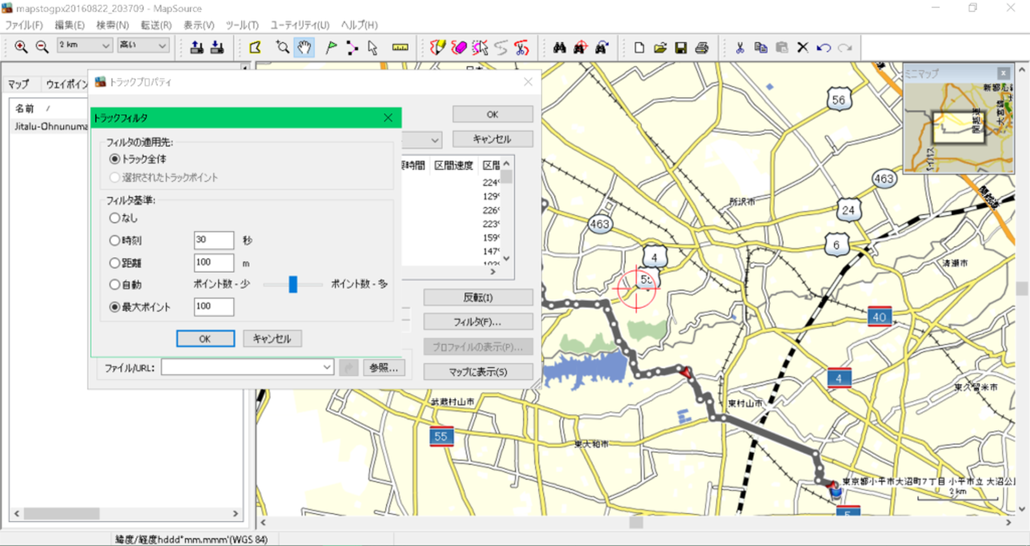Image resolution: width=1030 pixels, height=546 pixels.
Task: Open 表示(V) menu
Action: point(199,25)
